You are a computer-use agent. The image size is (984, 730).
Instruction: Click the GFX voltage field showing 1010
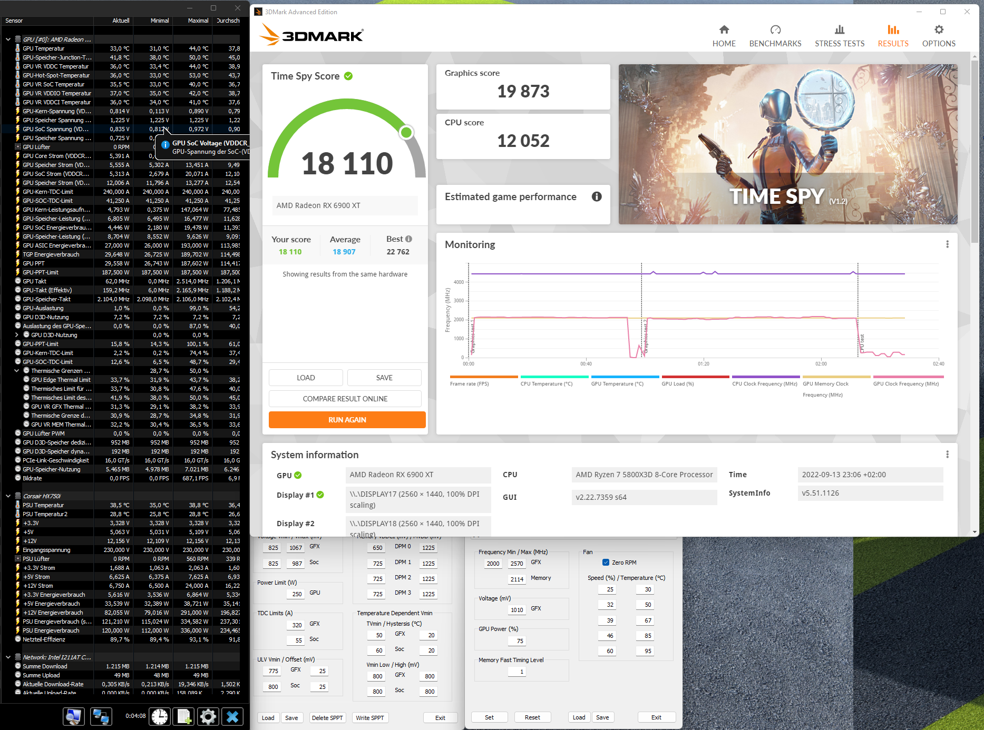[516, 610]
